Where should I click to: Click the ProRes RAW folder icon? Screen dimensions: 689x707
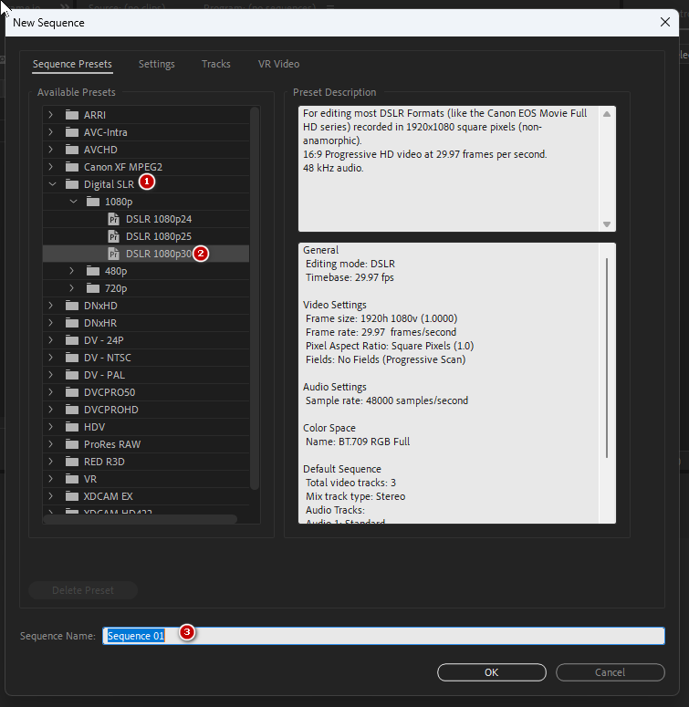coord(72,444)
